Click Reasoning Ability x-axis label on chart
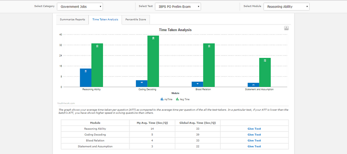Image resolution: width=347 pixels, height=154 pixels. (91, 89)
